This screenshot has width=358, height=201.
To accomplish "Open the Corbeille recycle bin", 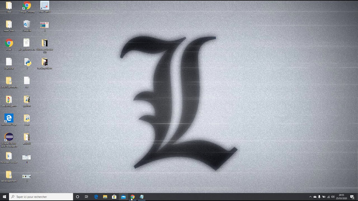I will click(x=27, y=25).
